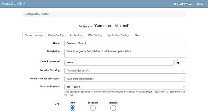
Task: Open Permissions for other apps dropdown
Action: tap(125, 79)
